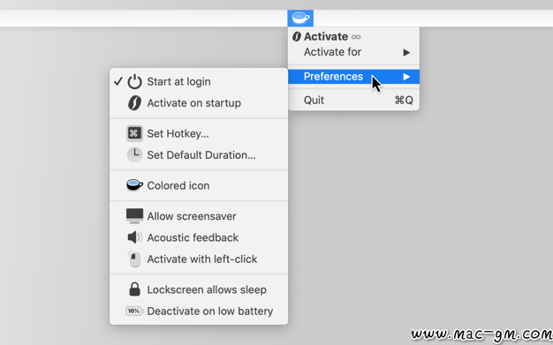
Task: Click the coffee bean icon beside Activate on startup
Action: pos(135,103)
